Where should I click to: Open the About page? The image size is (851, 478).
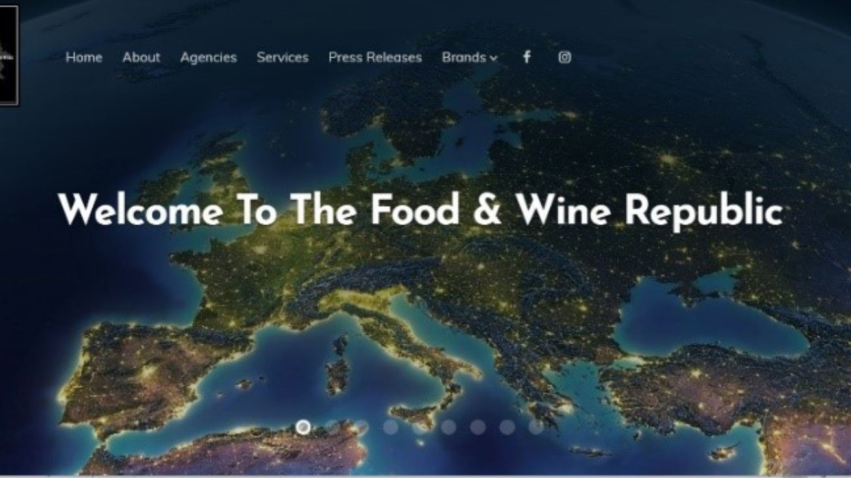coord(141,57)
